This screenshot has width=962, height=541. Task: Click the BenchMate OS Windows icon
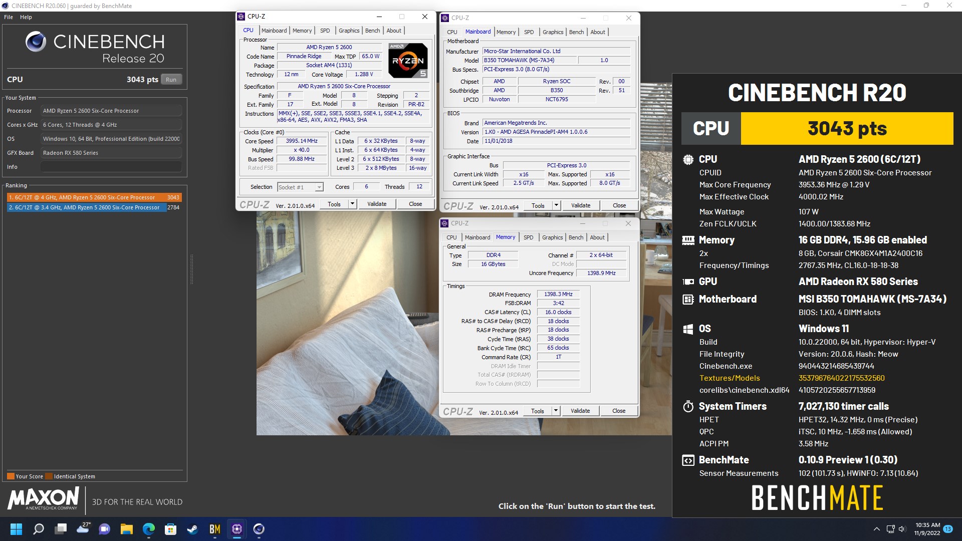click(x=688, y=329)
